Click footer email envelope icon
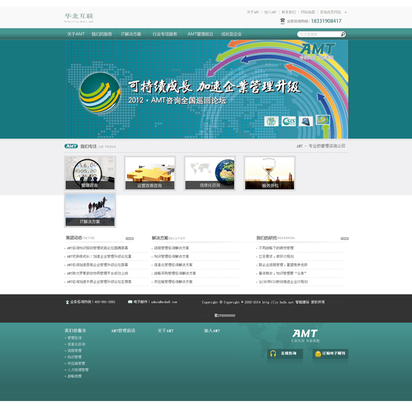Image resolution: width=412 pixels, height=408 pixels. click(x=130, y=302)
